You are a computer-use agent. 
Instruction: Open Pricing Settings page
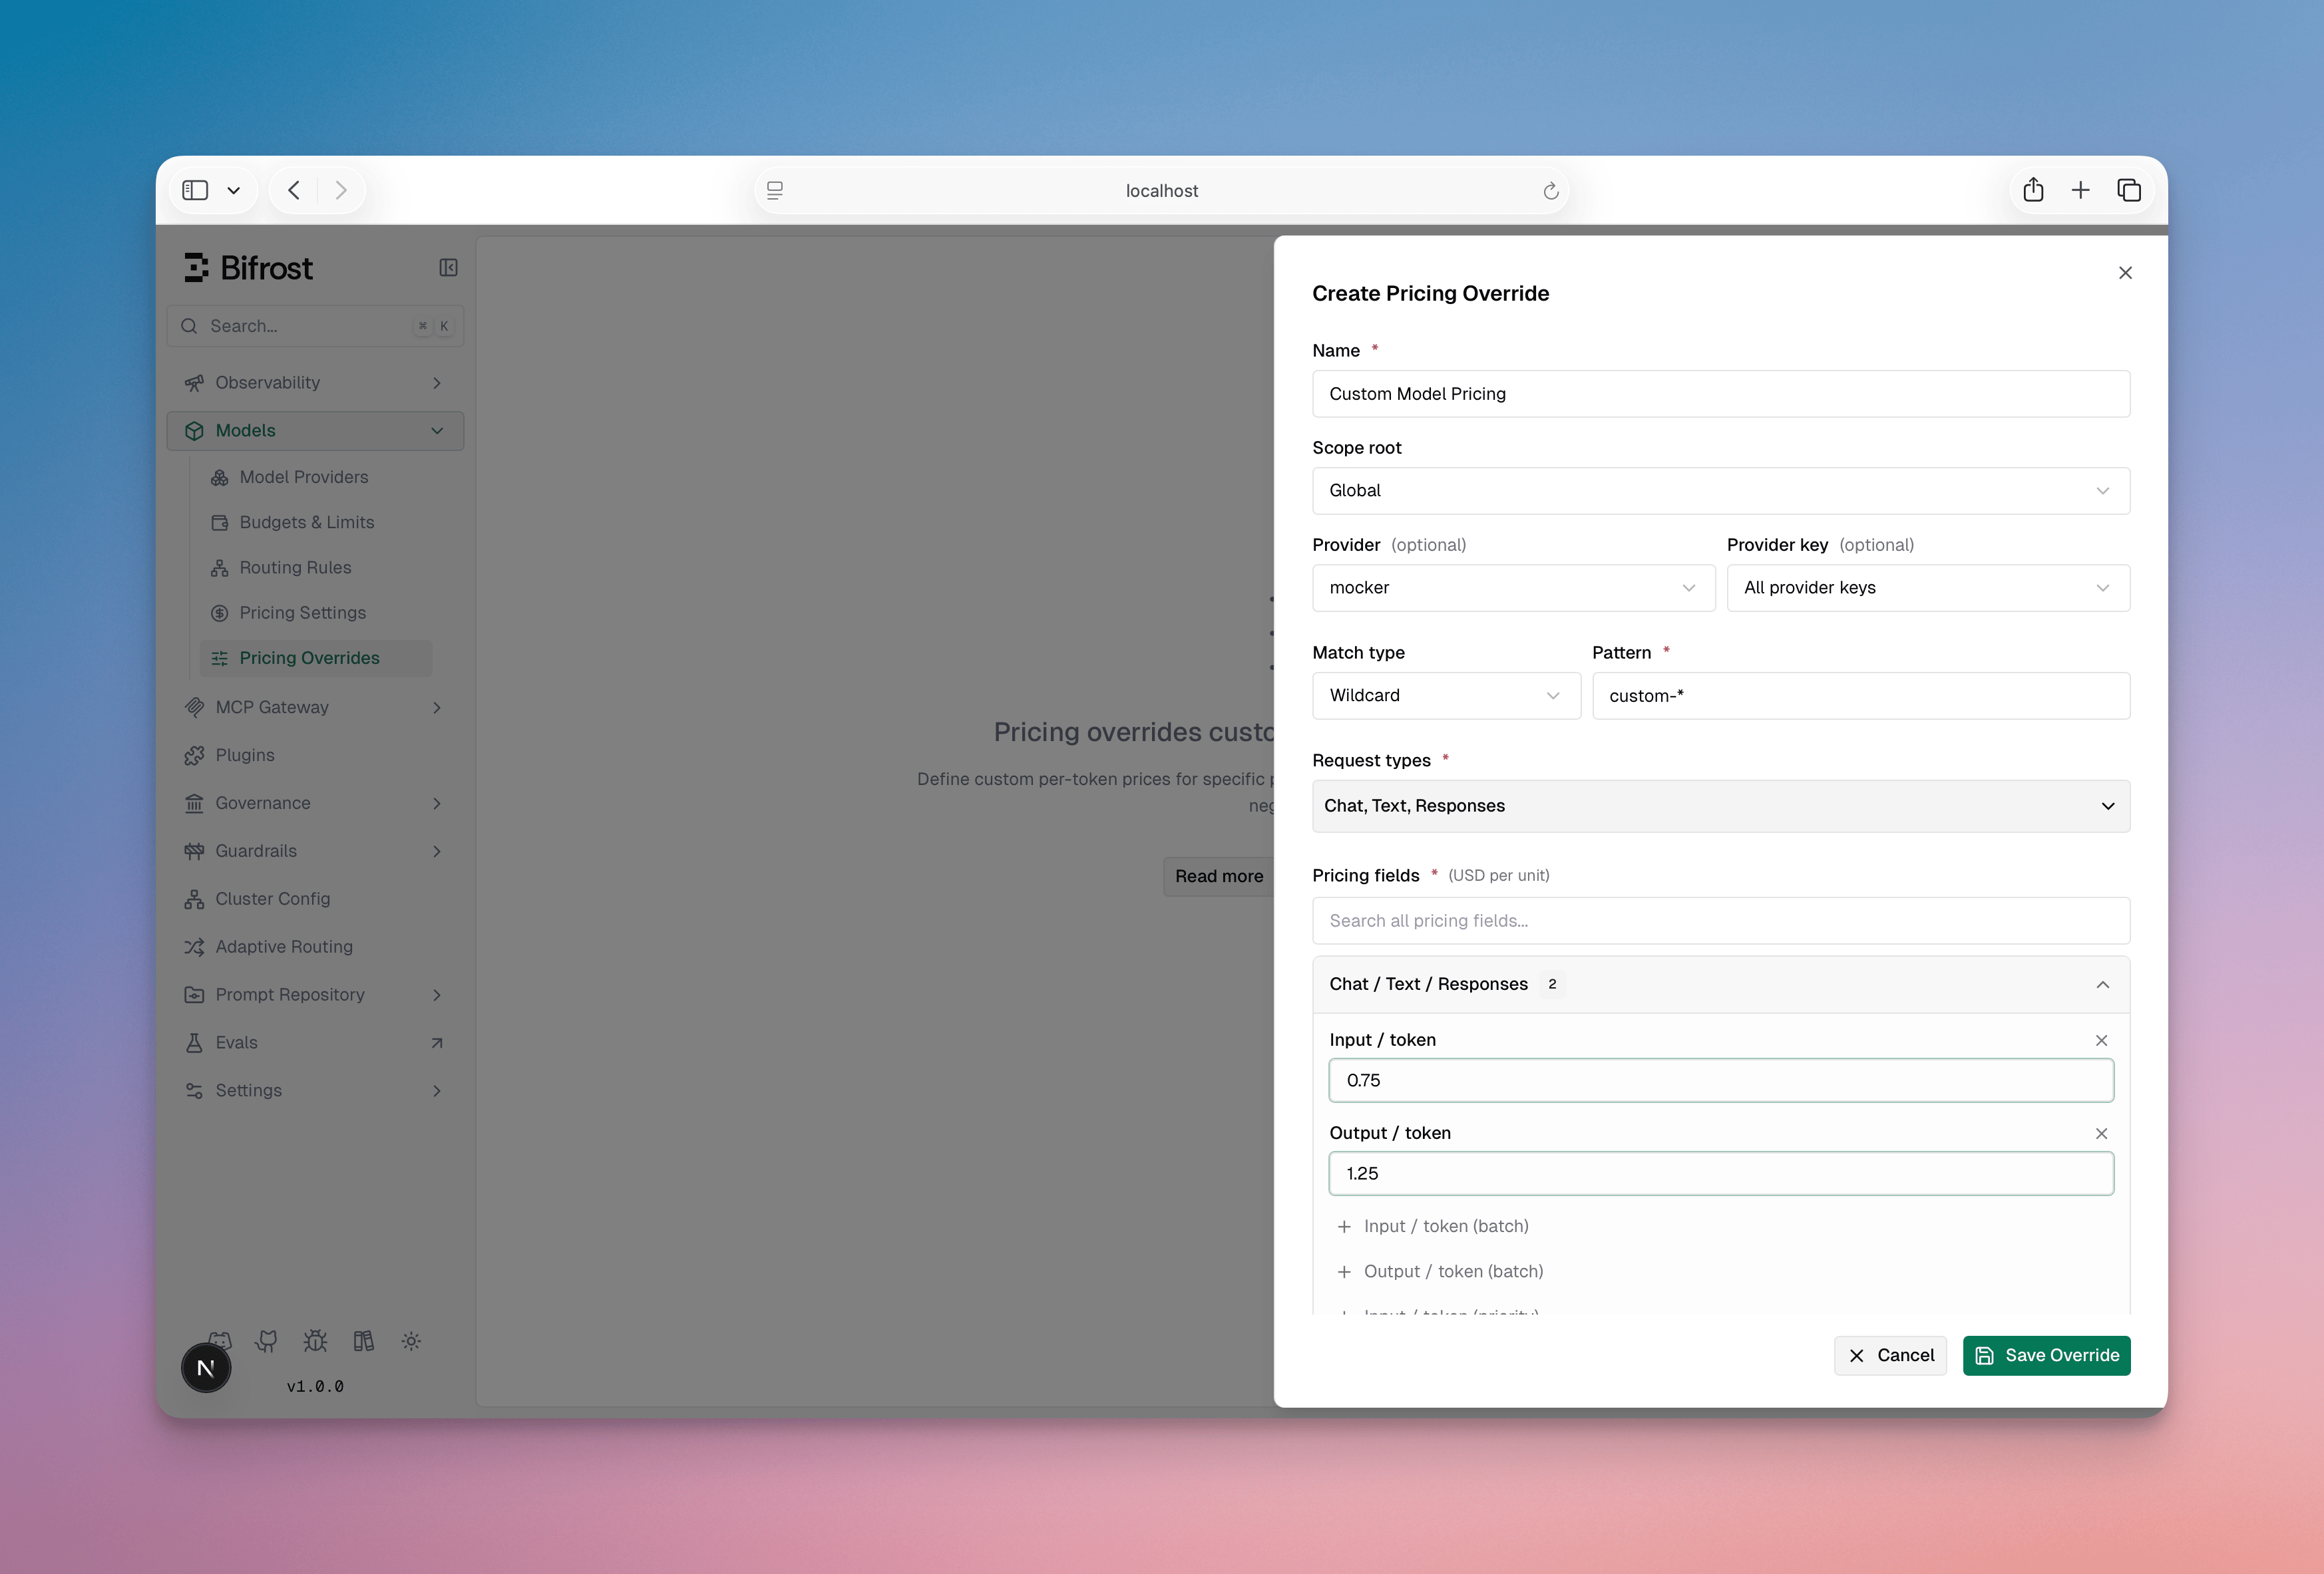point(316,613)
